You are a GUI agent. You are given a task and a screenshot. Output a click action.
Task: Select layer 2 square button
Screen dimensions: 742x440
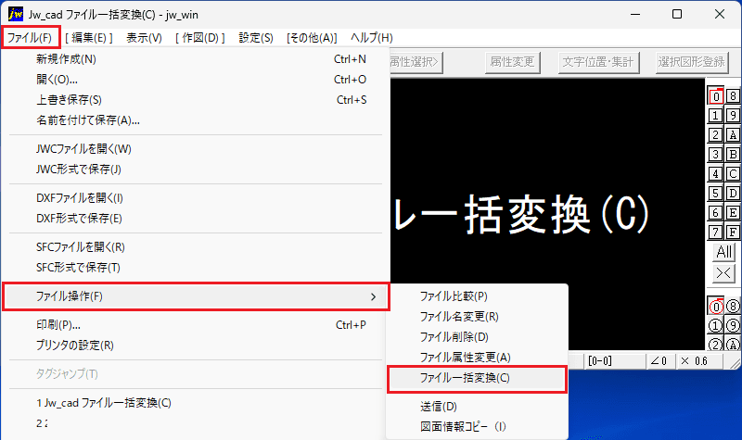[x=715, y=134]
